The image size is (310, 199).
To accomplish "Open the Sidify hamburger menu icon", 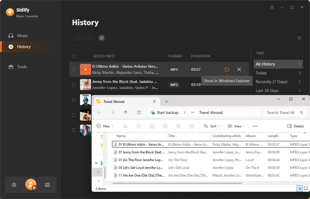I will (272, 7).
